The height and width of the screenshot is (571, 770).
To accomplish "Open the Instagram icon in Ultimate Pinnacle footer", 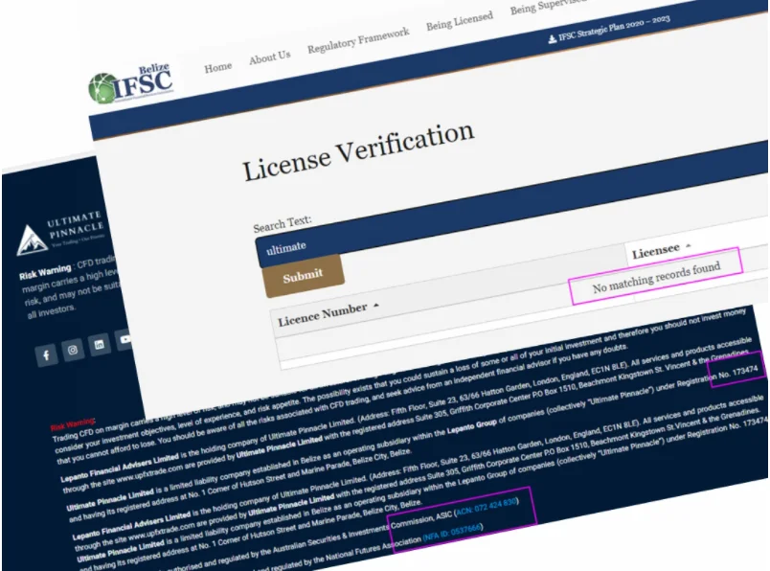I will click(x=73, y=350).
